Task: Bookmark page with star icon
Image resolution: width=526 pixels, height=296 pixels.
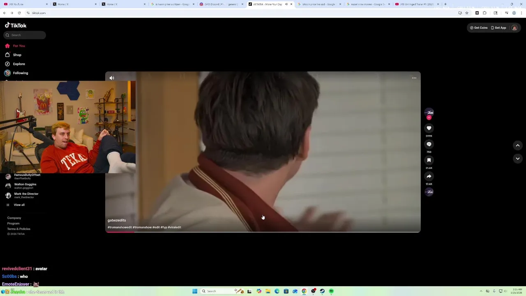Action: coord(467,13)
